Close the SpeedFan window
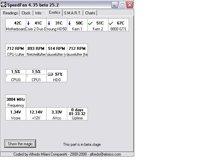The width and height of the screenshot is (209, 167). coord(130,5)
